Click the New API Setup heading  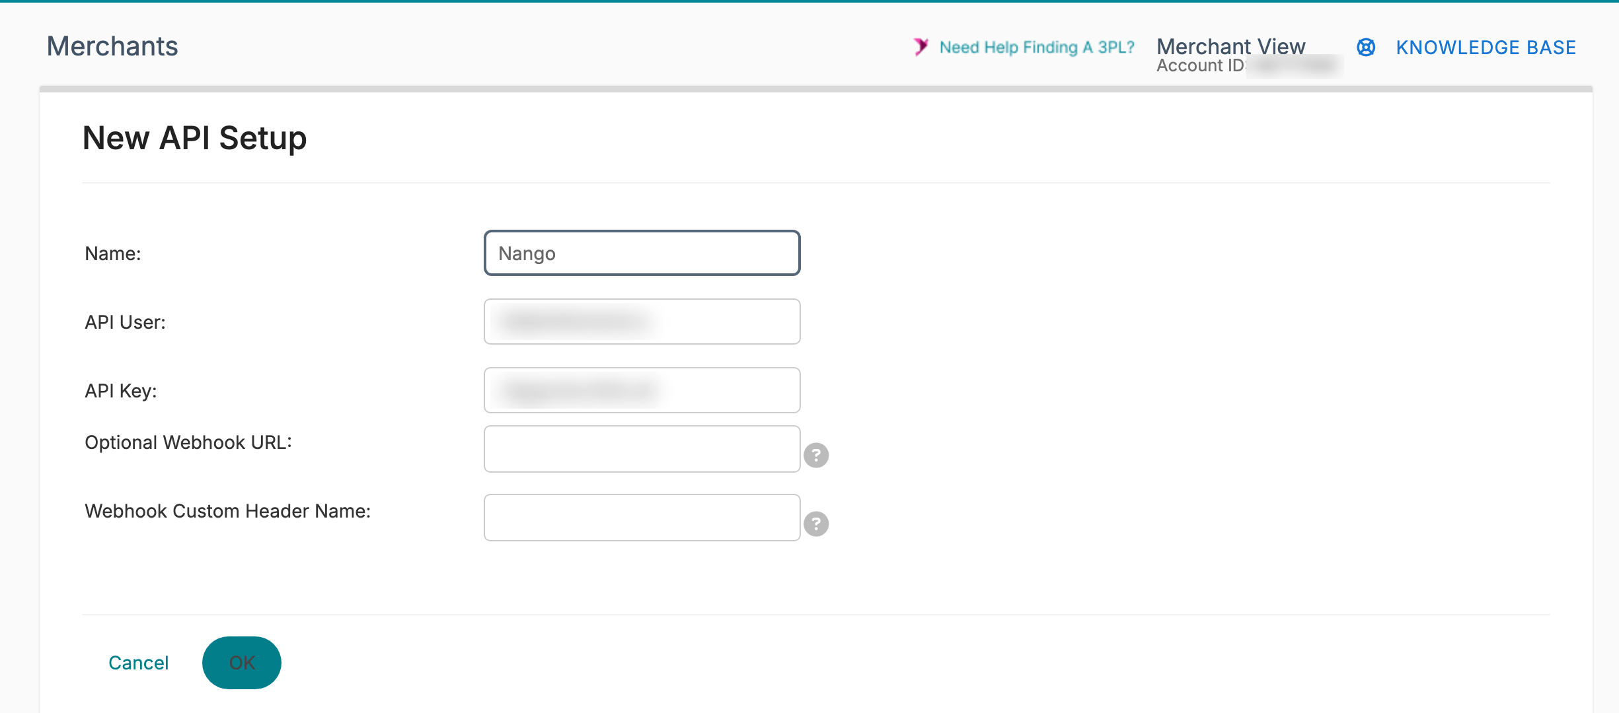point(195,138)
